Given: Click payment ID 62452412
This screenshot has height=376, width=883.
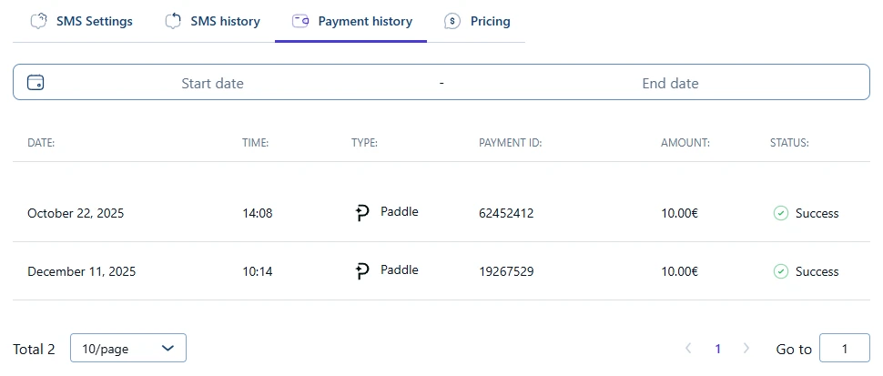Looking at the screenshot, I should click(x=506, y=214).
